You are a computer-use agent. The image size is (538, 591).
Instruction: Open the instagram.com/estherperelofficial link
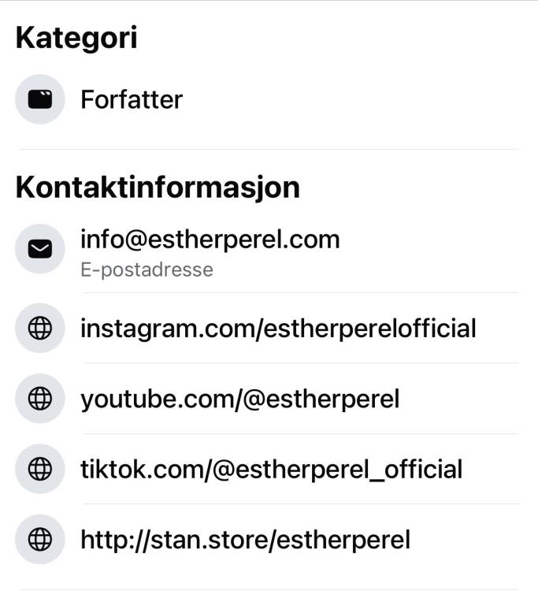278,329
